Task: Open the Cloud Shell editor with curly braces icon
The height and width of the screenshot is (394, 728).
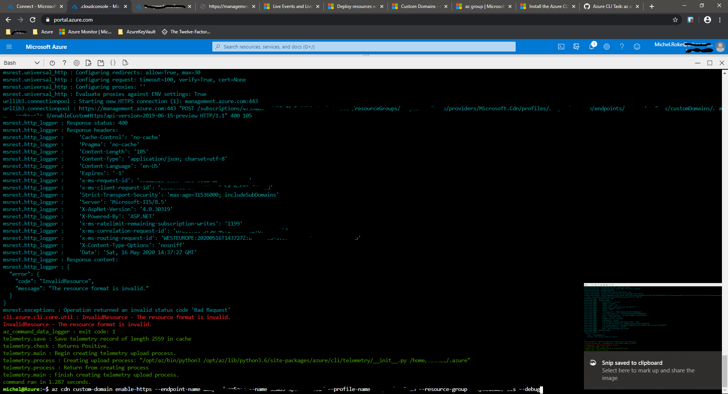Action: [x=113, y=63]
